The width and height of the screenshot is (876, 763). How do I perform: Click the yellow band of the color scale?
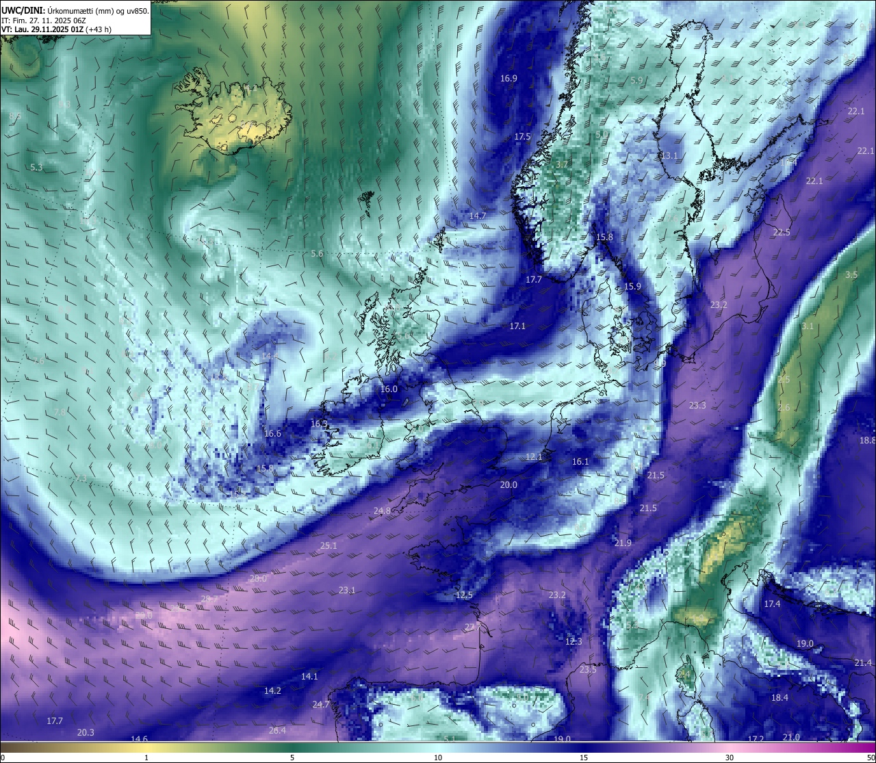[x=147, y=748]
